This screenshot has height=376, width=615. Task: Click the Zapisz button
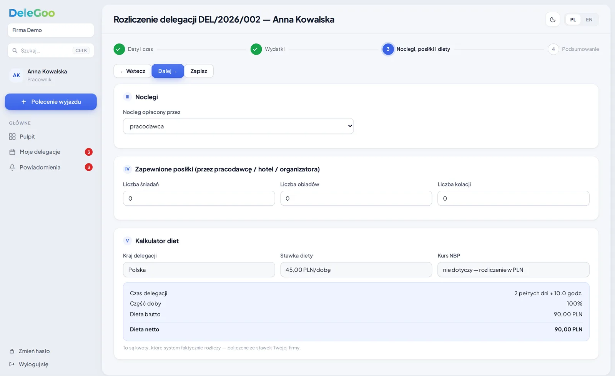(199, 71)
